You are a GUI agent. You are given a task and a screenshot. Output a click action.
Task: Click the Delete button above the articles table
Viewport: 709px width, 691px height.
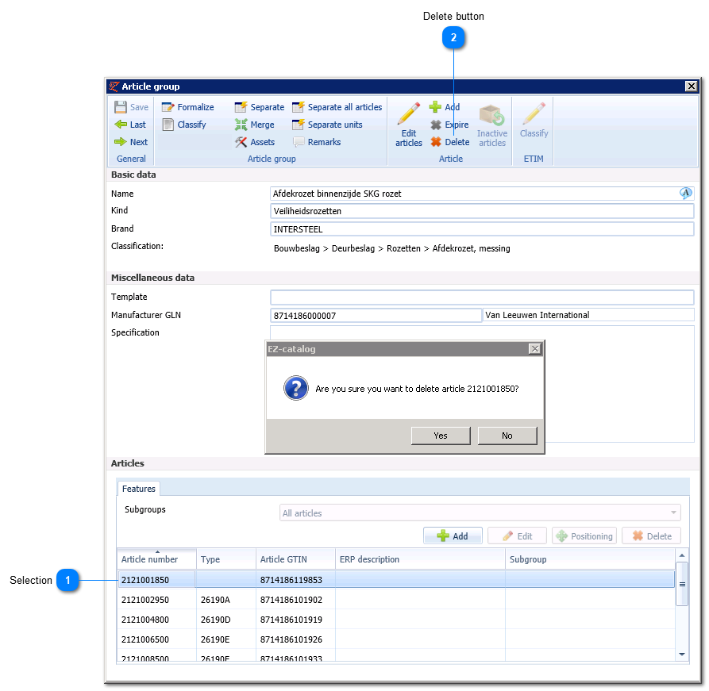tap(652, 536)
